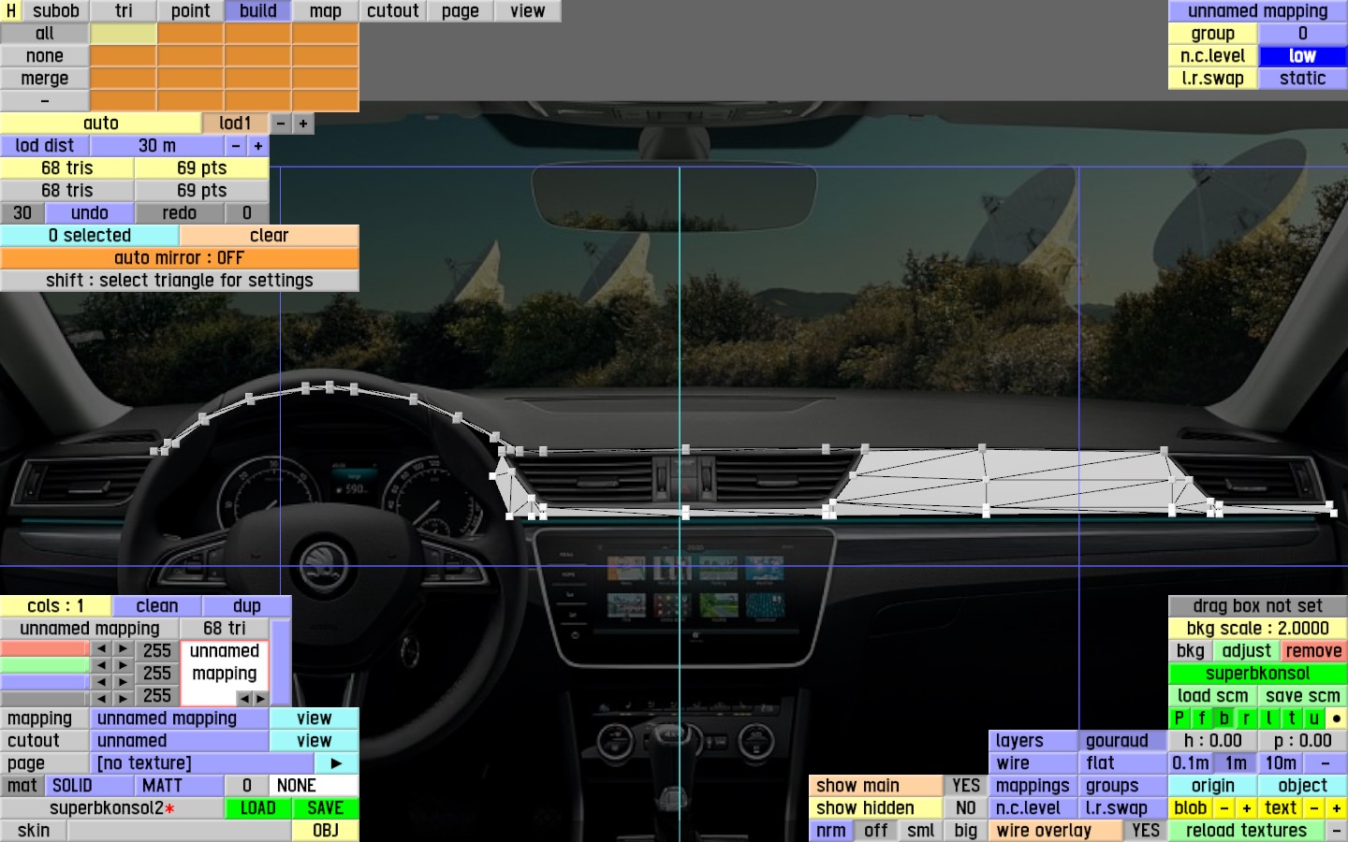Switch to the r view button

pyautogui.click(x=1247, y=719)
